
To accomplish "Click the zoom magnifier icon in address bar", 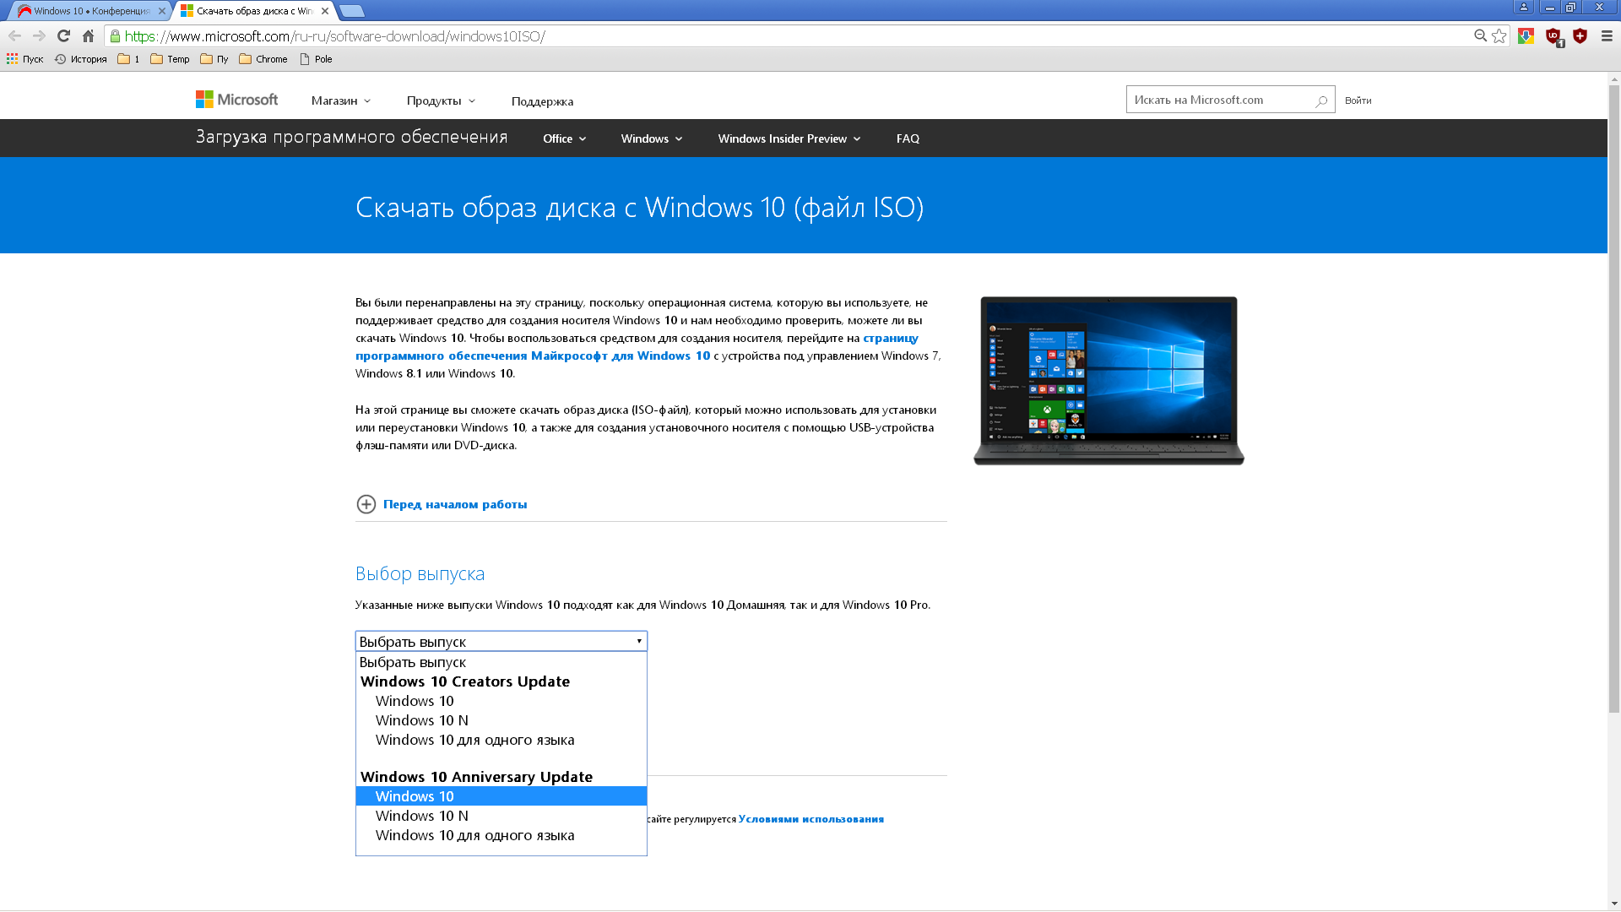I will (x=1480, y=35).
